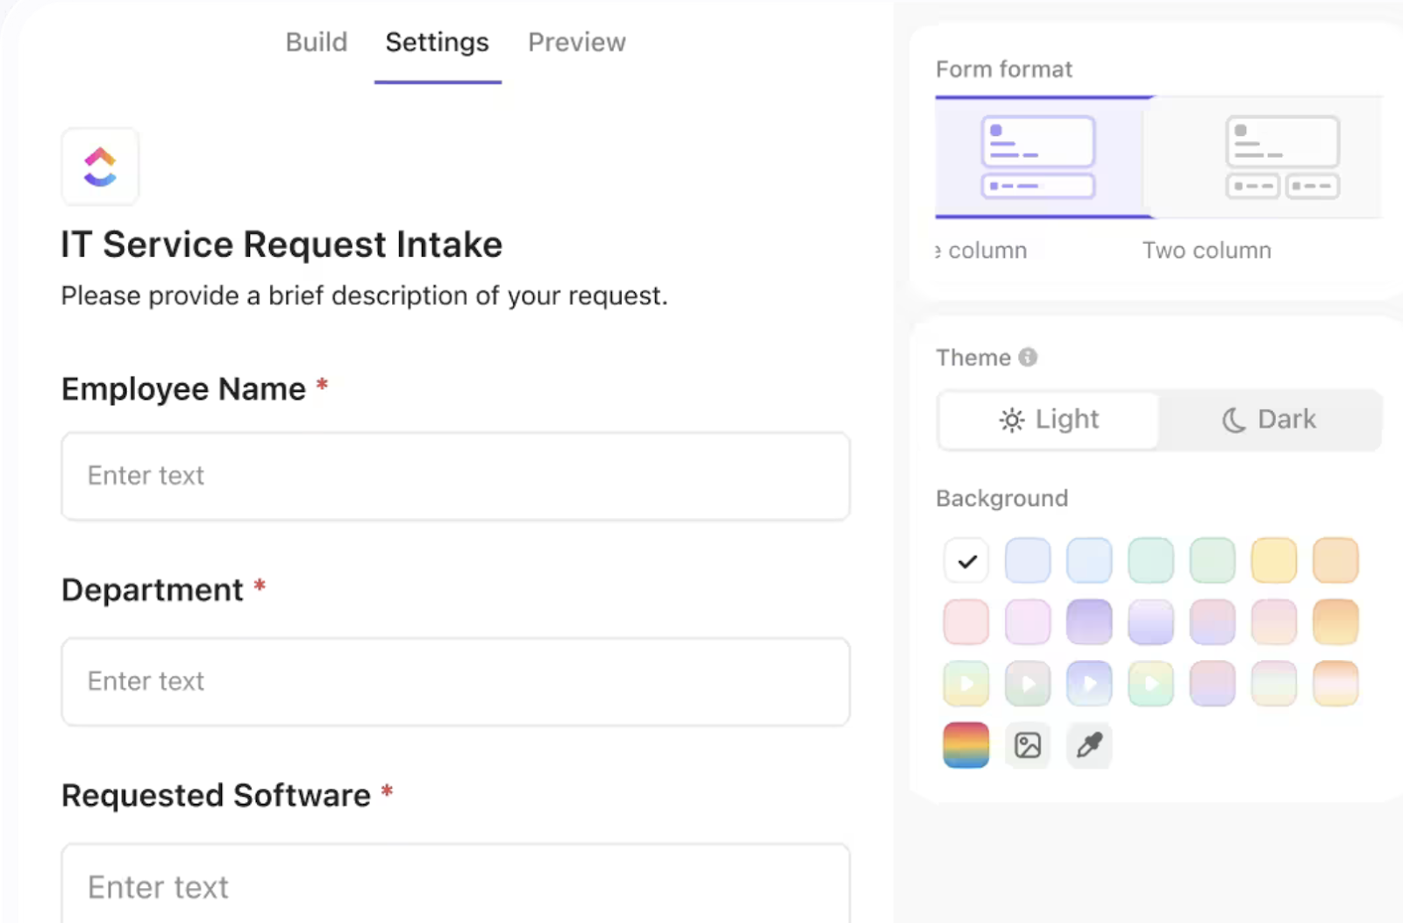
Task: Edit the form description text
Action: click(364, 296)
